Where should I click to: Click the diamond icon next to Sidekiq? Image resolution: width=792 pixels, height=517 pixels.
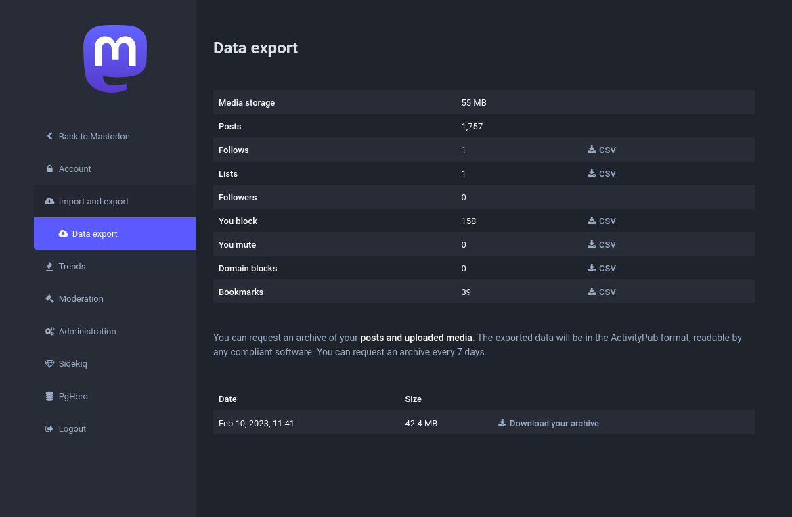[x=49, y=363]
